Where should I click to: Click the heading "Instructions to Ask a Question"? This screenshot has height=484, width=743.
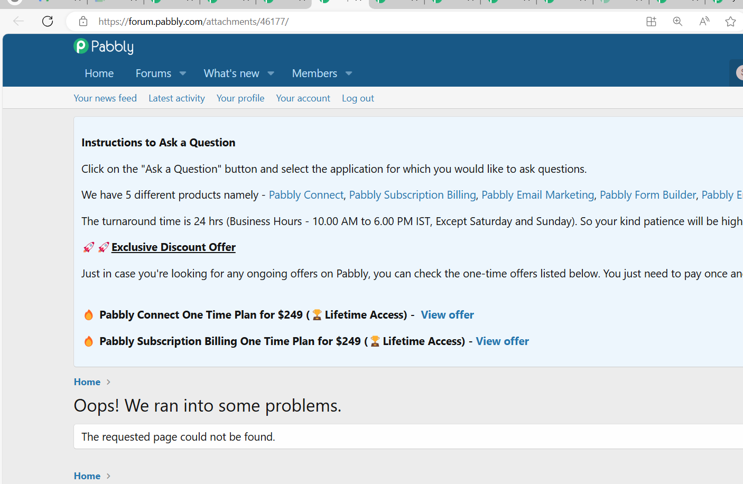(x=159, y=143)
